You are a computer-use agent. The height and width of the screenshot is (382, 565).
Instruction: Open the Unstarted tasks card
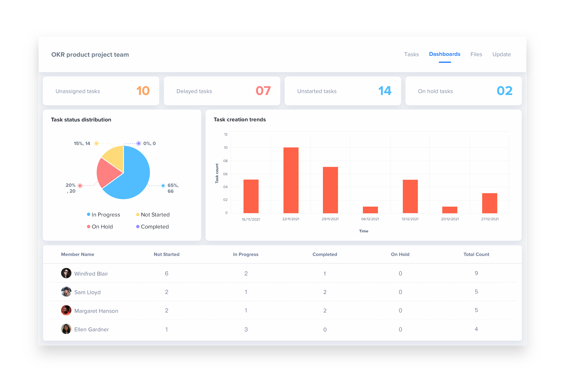point(343,91)
